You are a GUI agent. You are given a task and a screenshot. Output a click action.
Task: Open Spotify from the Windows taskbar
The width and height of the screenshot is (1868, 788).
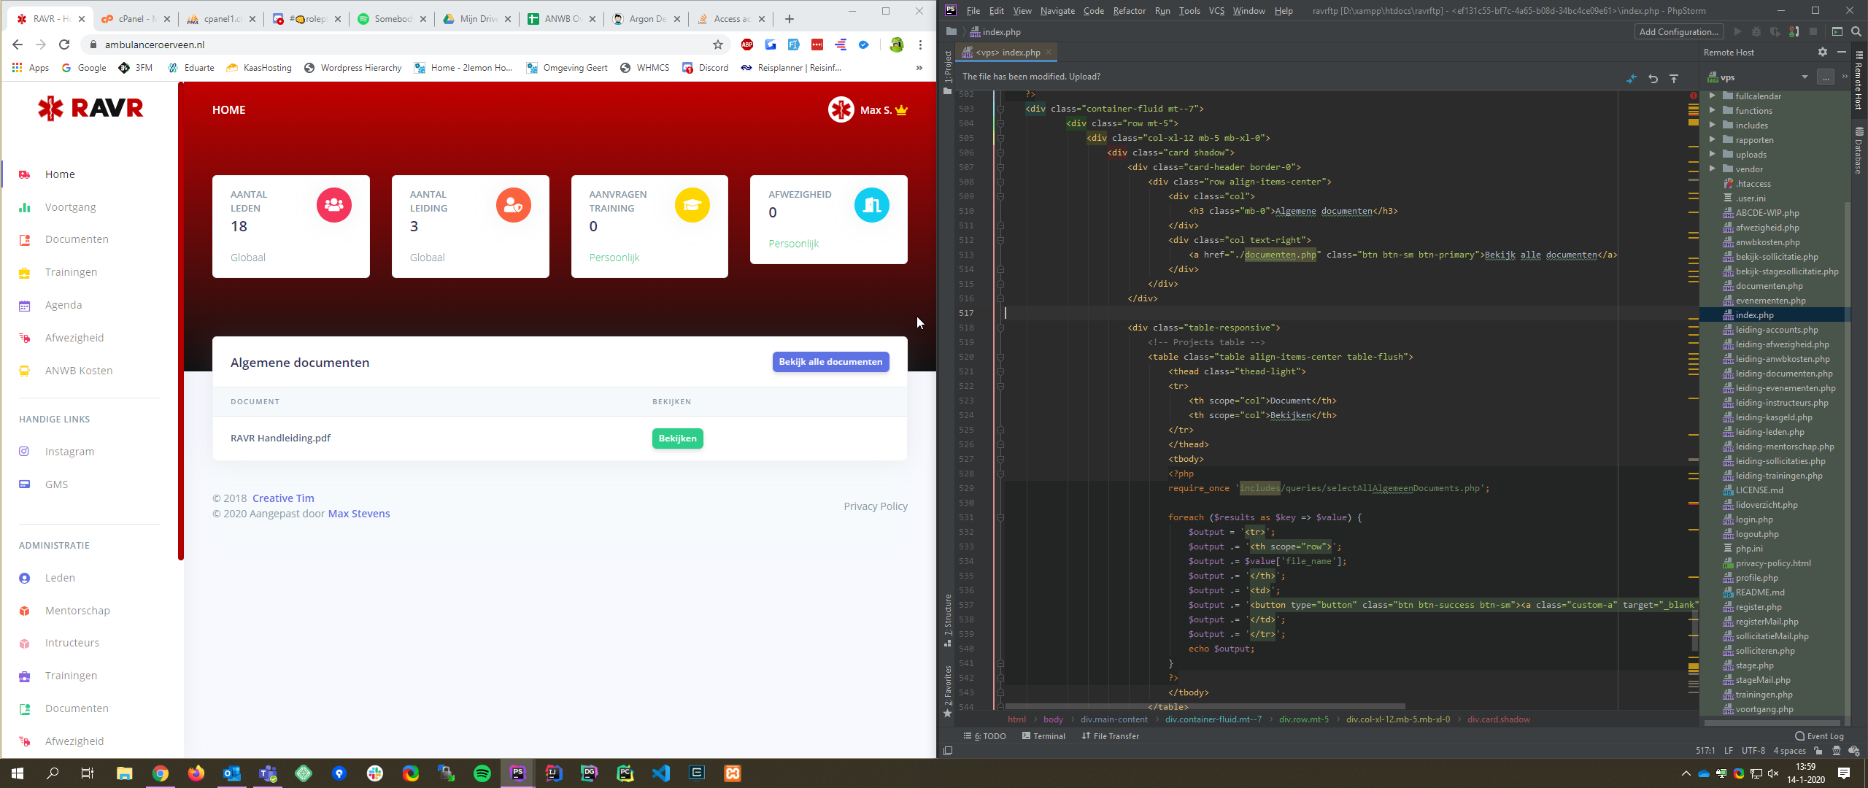pos(482,773)
